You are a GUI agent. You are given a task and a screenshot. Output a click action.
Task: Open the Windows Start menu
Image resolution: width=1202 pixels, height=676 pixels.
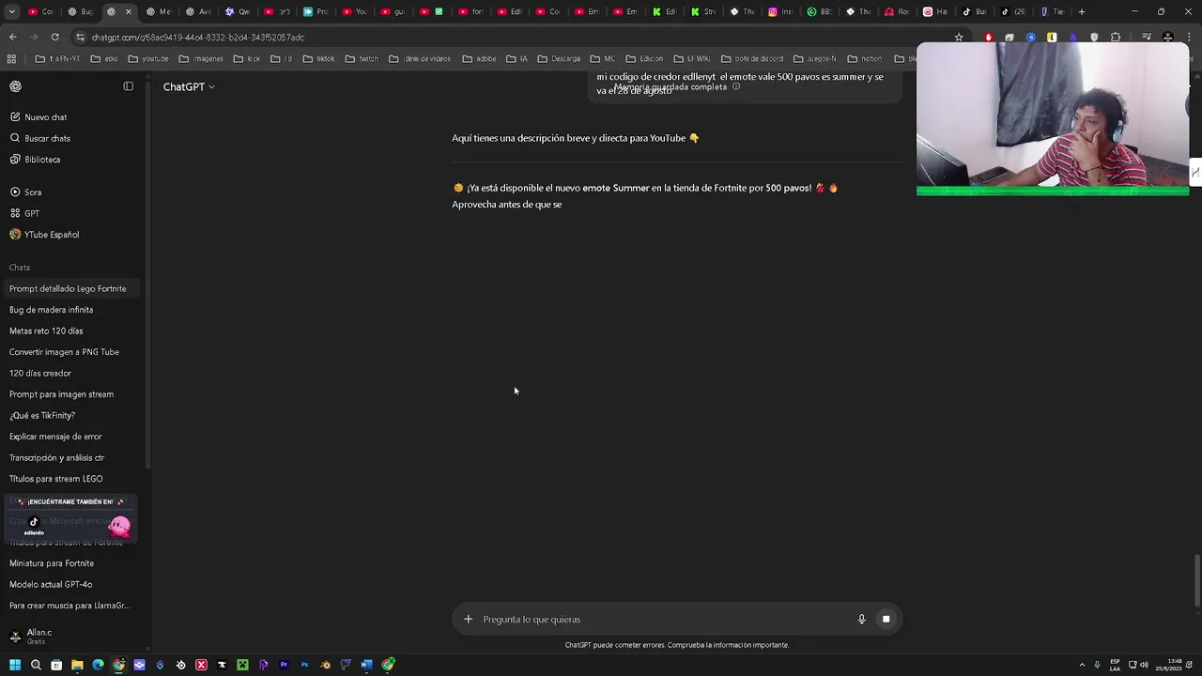point(15,665)
